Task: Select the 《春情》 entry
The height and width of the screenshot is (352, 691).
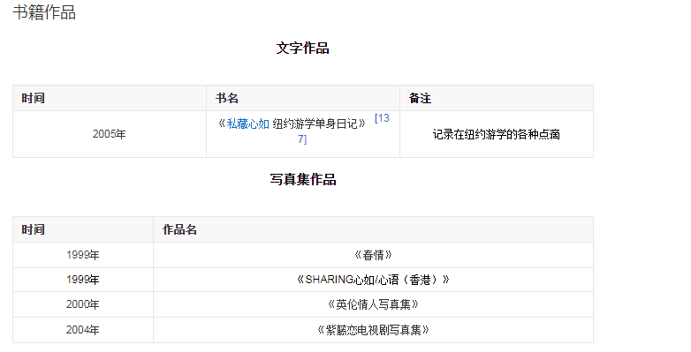Action: (x=373, y=255)
